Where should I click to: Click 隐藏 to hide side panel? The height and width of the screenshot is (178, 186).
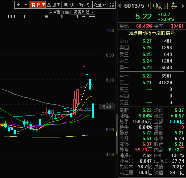pos(100,5)
